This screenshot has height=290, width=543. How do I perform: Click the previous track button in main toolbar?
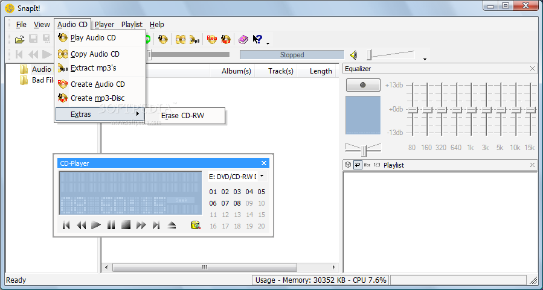19,54
